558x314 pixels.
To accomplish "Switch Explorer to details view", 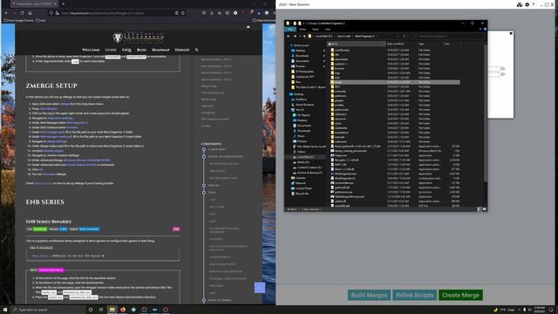I will click(x=479, y=209).
